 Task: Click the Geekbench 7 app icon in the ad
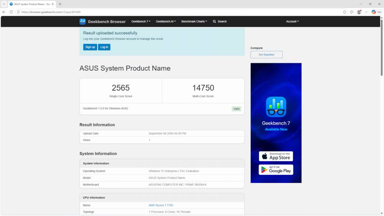click(276, 107)
